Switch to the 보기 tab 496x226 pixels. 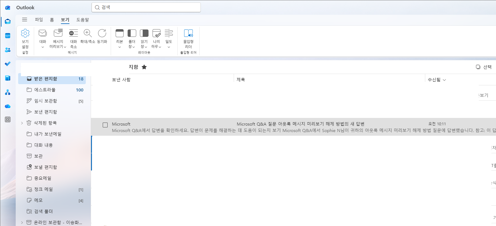[65, 20]
